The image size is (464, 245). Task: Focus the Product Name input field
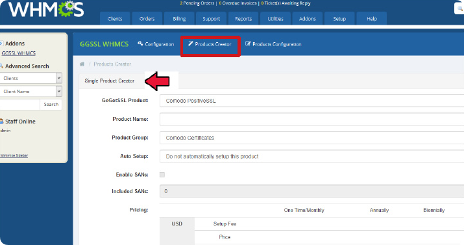click(x=312, y=119)
